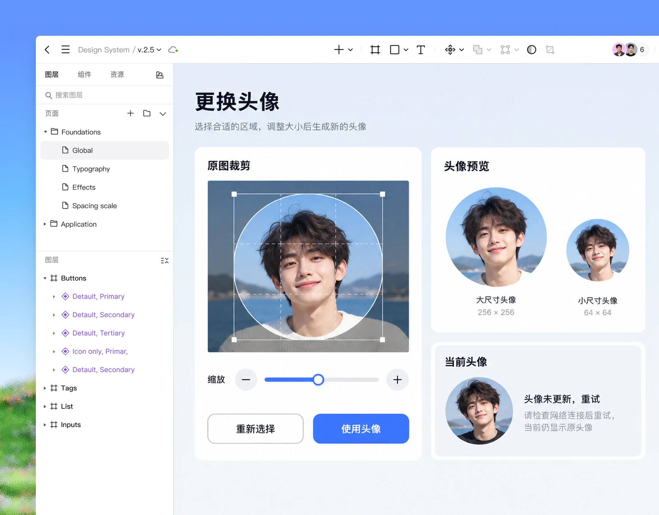Click the 使用头像 button
Viewport: 659px width, 515px height.
[361, 429]
